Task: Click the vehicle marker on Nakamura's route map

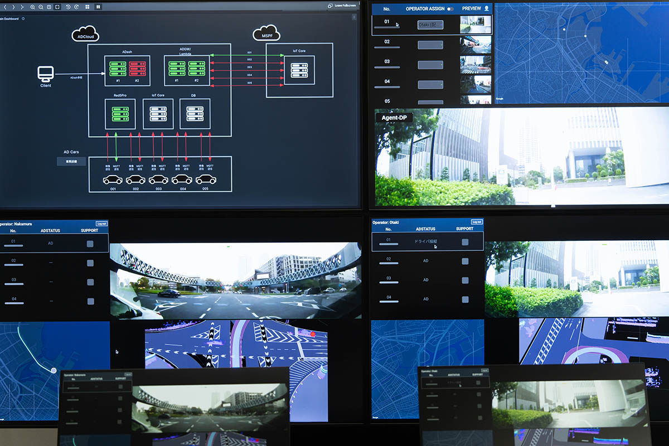Action: (x=54, y=370)
